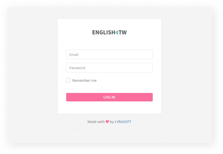Viewport: 223px width, 154px height.
Task: Click the Password placeholder text
Action: tap(77, 68)
